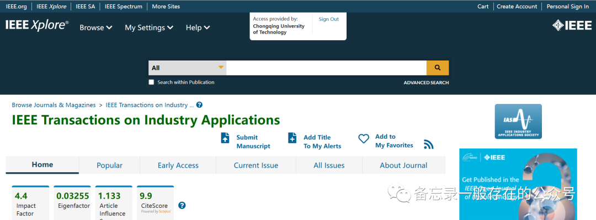Click the Chongqing University of Technology text
The width and height of the screenshot is (596, 220).
[x=279, y=29]
